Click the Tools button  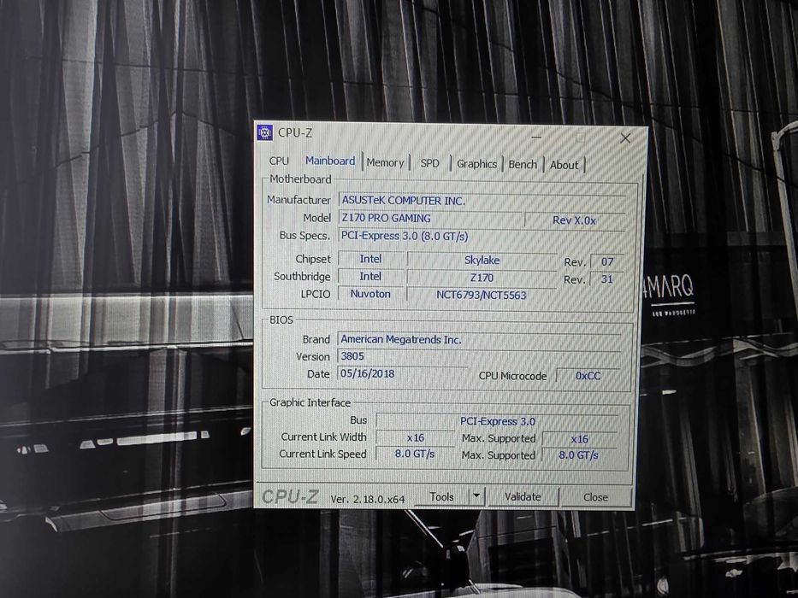(441, 496)
